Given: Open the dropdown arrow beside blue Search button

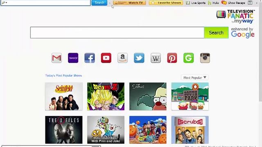Looking at the screenshot, I should tap(110, 3).
